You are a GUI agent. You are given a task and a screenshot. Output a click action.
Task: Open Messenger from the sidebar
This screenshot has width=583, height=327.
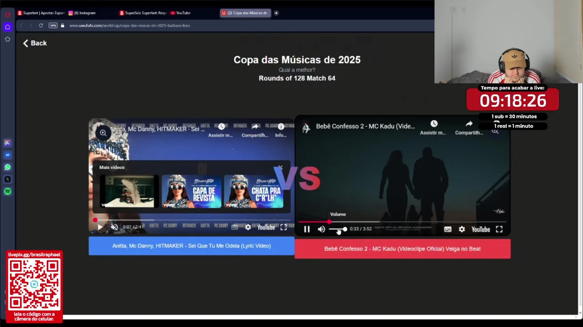(7, 155)
